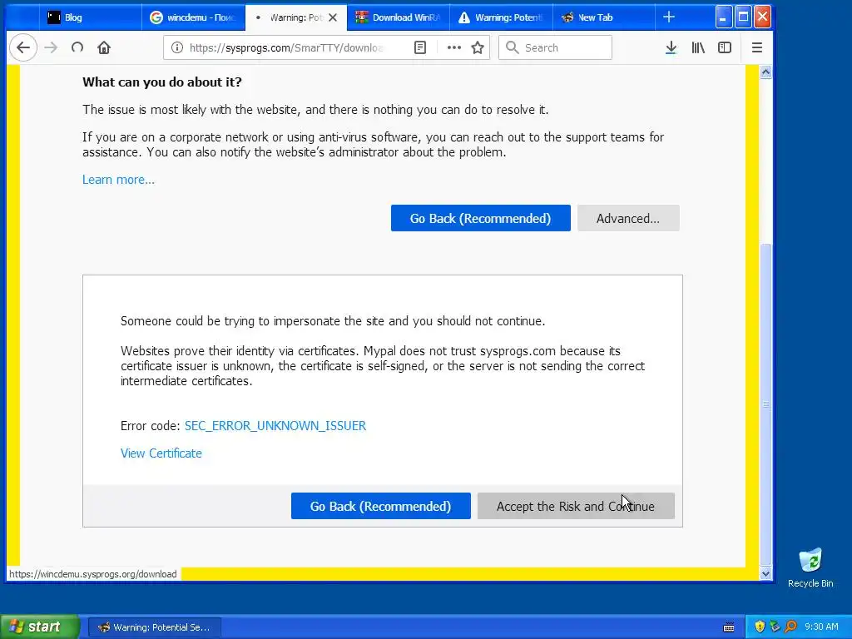Image resolution: width=852 pixels, height=639 pixels.
Task: Open the Recycle Bin desktop icon
Action: pyautogui.click(x=810, y=568)
